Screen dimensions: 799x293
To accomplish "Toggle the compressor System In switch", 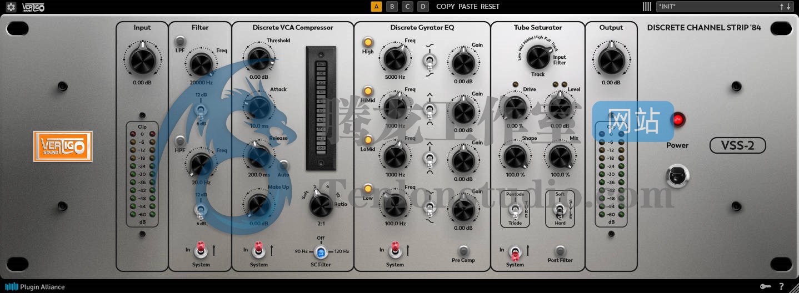I will pyautogui.click(x=258, y=250).
